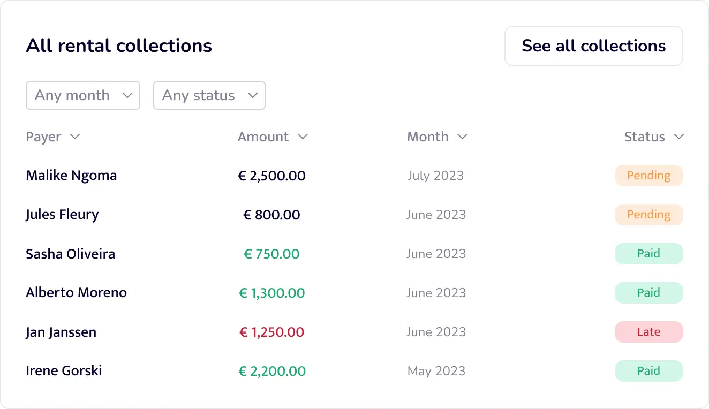Image resolution: width=709 pixels, height=409 pixels.
Task: Click the € 2,500.00 amount
Action: pos(271,176)
